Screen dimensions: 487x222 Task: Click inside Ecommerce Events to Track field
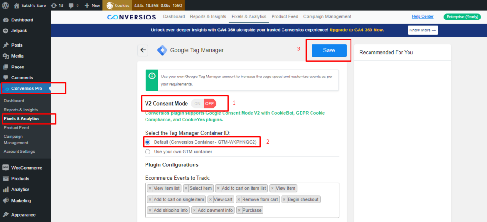coord(242,200)
